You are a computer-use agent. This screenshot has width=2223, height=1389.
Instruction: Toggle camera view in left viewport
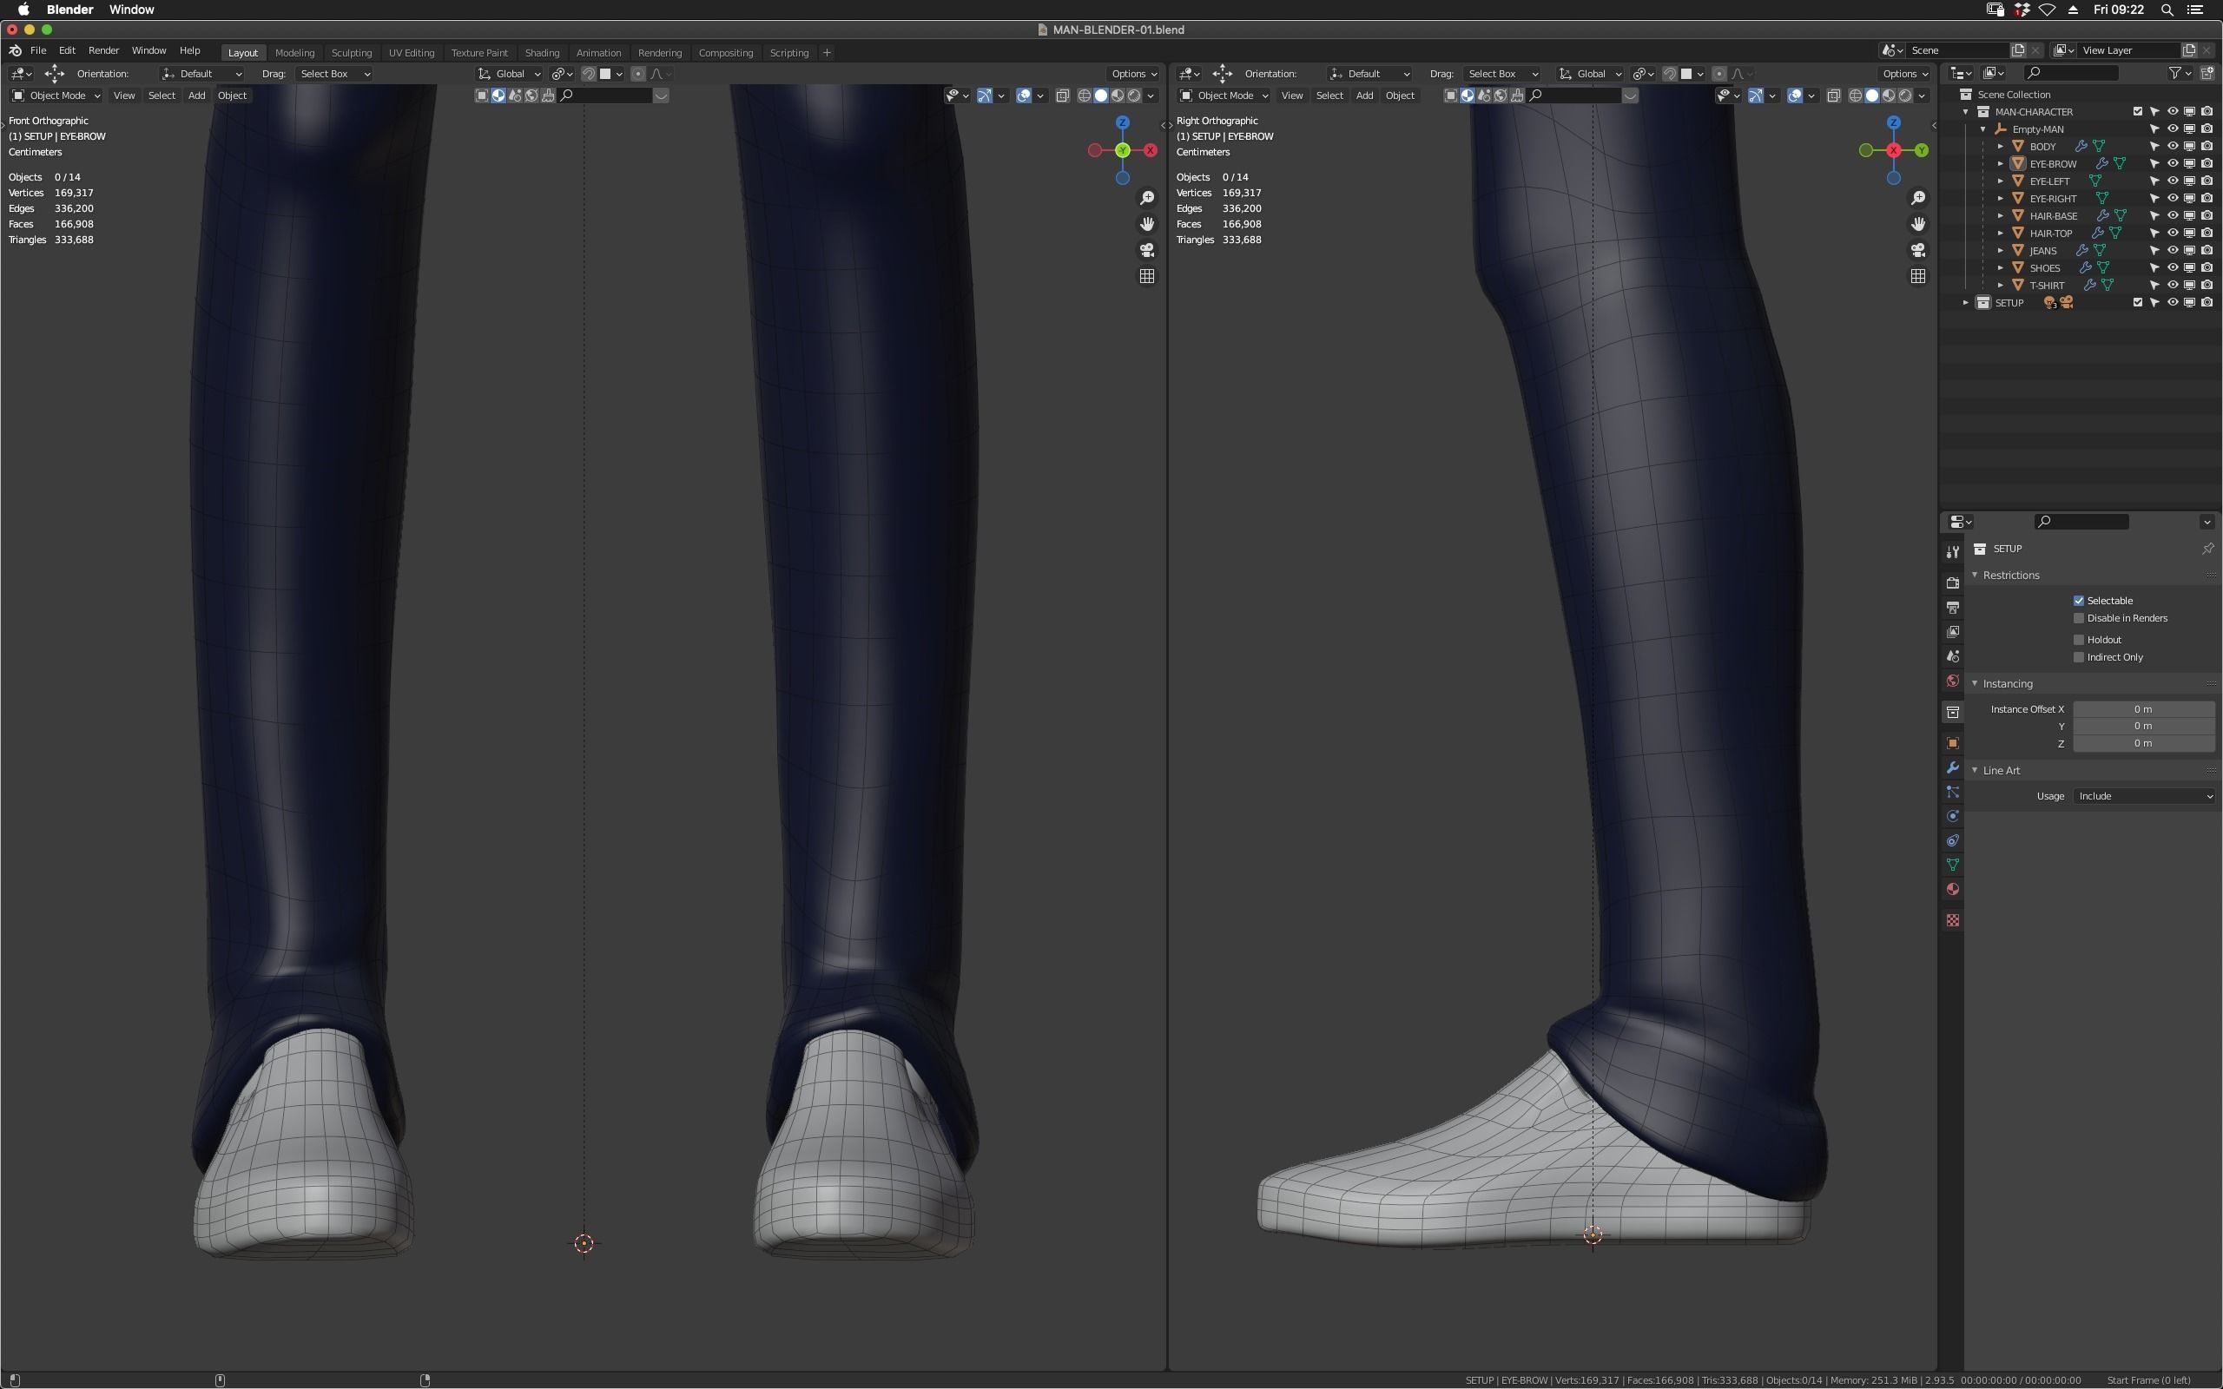[1146, 250]
